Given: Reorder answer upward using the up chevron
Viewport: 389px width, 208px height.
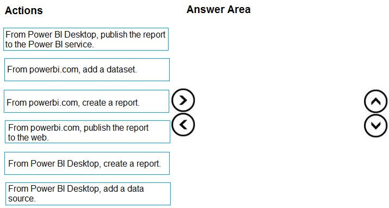Looking at the screenshot, I should coord(375,101).
